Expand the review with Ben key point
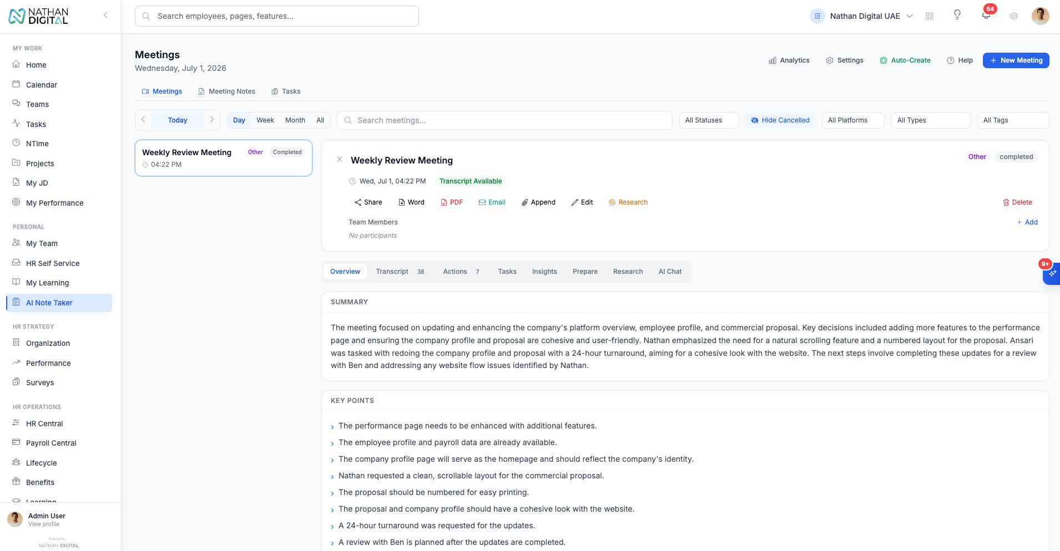Viewport: 1060px width, 551px height. coord(332,543)
